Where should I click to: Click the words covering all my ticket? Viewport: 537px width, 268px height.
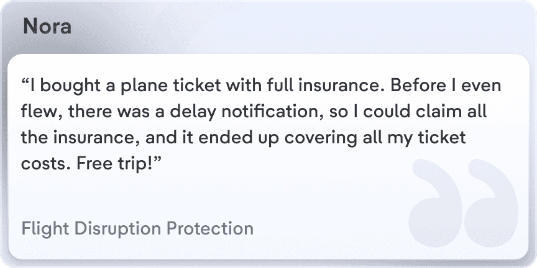[x=375, y=138]
